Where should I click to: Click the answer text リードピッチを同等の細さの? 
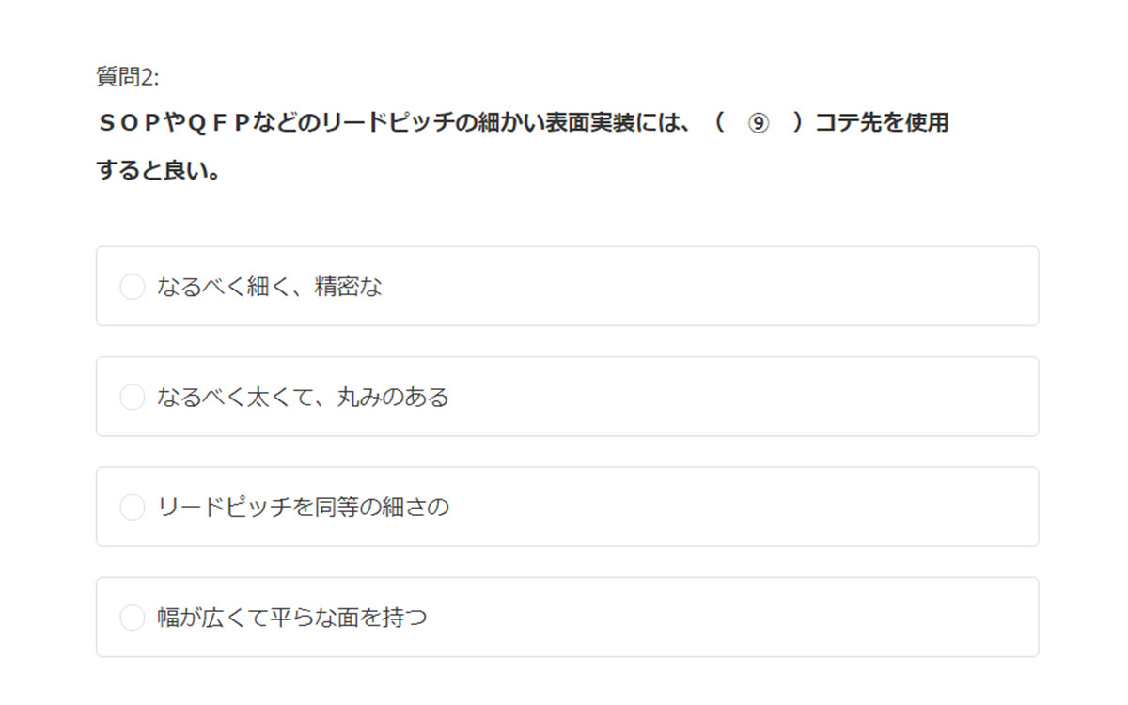(x=303, y=508)
